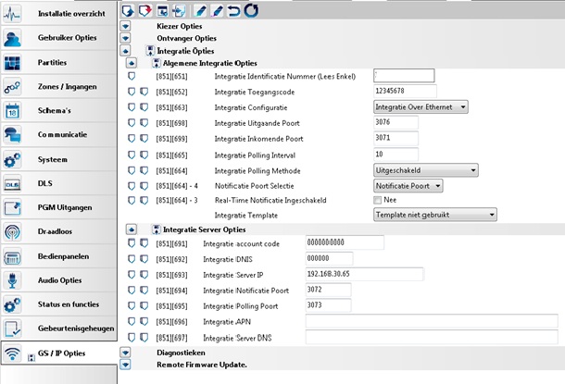Toggle second shield marker for [851][665]

coord(144,155)
